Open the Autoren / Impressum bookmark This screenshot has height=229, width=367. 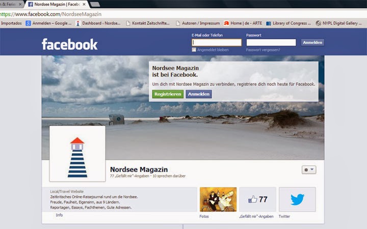click(198, 23)
